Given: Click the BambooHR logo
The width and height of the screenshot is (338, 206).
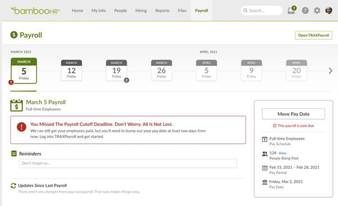Looking at the screenshot, I should coord(35,10).
